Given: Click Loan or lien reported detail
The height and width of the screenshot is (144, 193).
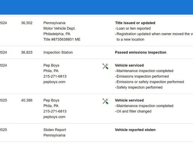Looking at the screenshot, I should click(133, 28).
